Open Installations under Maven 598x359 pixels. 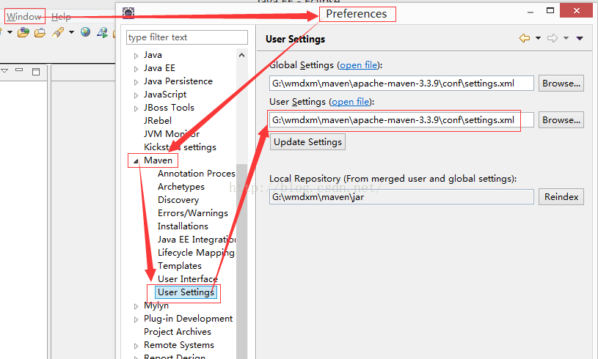[183, 226]
